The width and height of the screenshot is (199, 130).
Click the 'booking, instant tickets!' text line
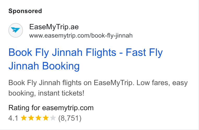(46, 93)
